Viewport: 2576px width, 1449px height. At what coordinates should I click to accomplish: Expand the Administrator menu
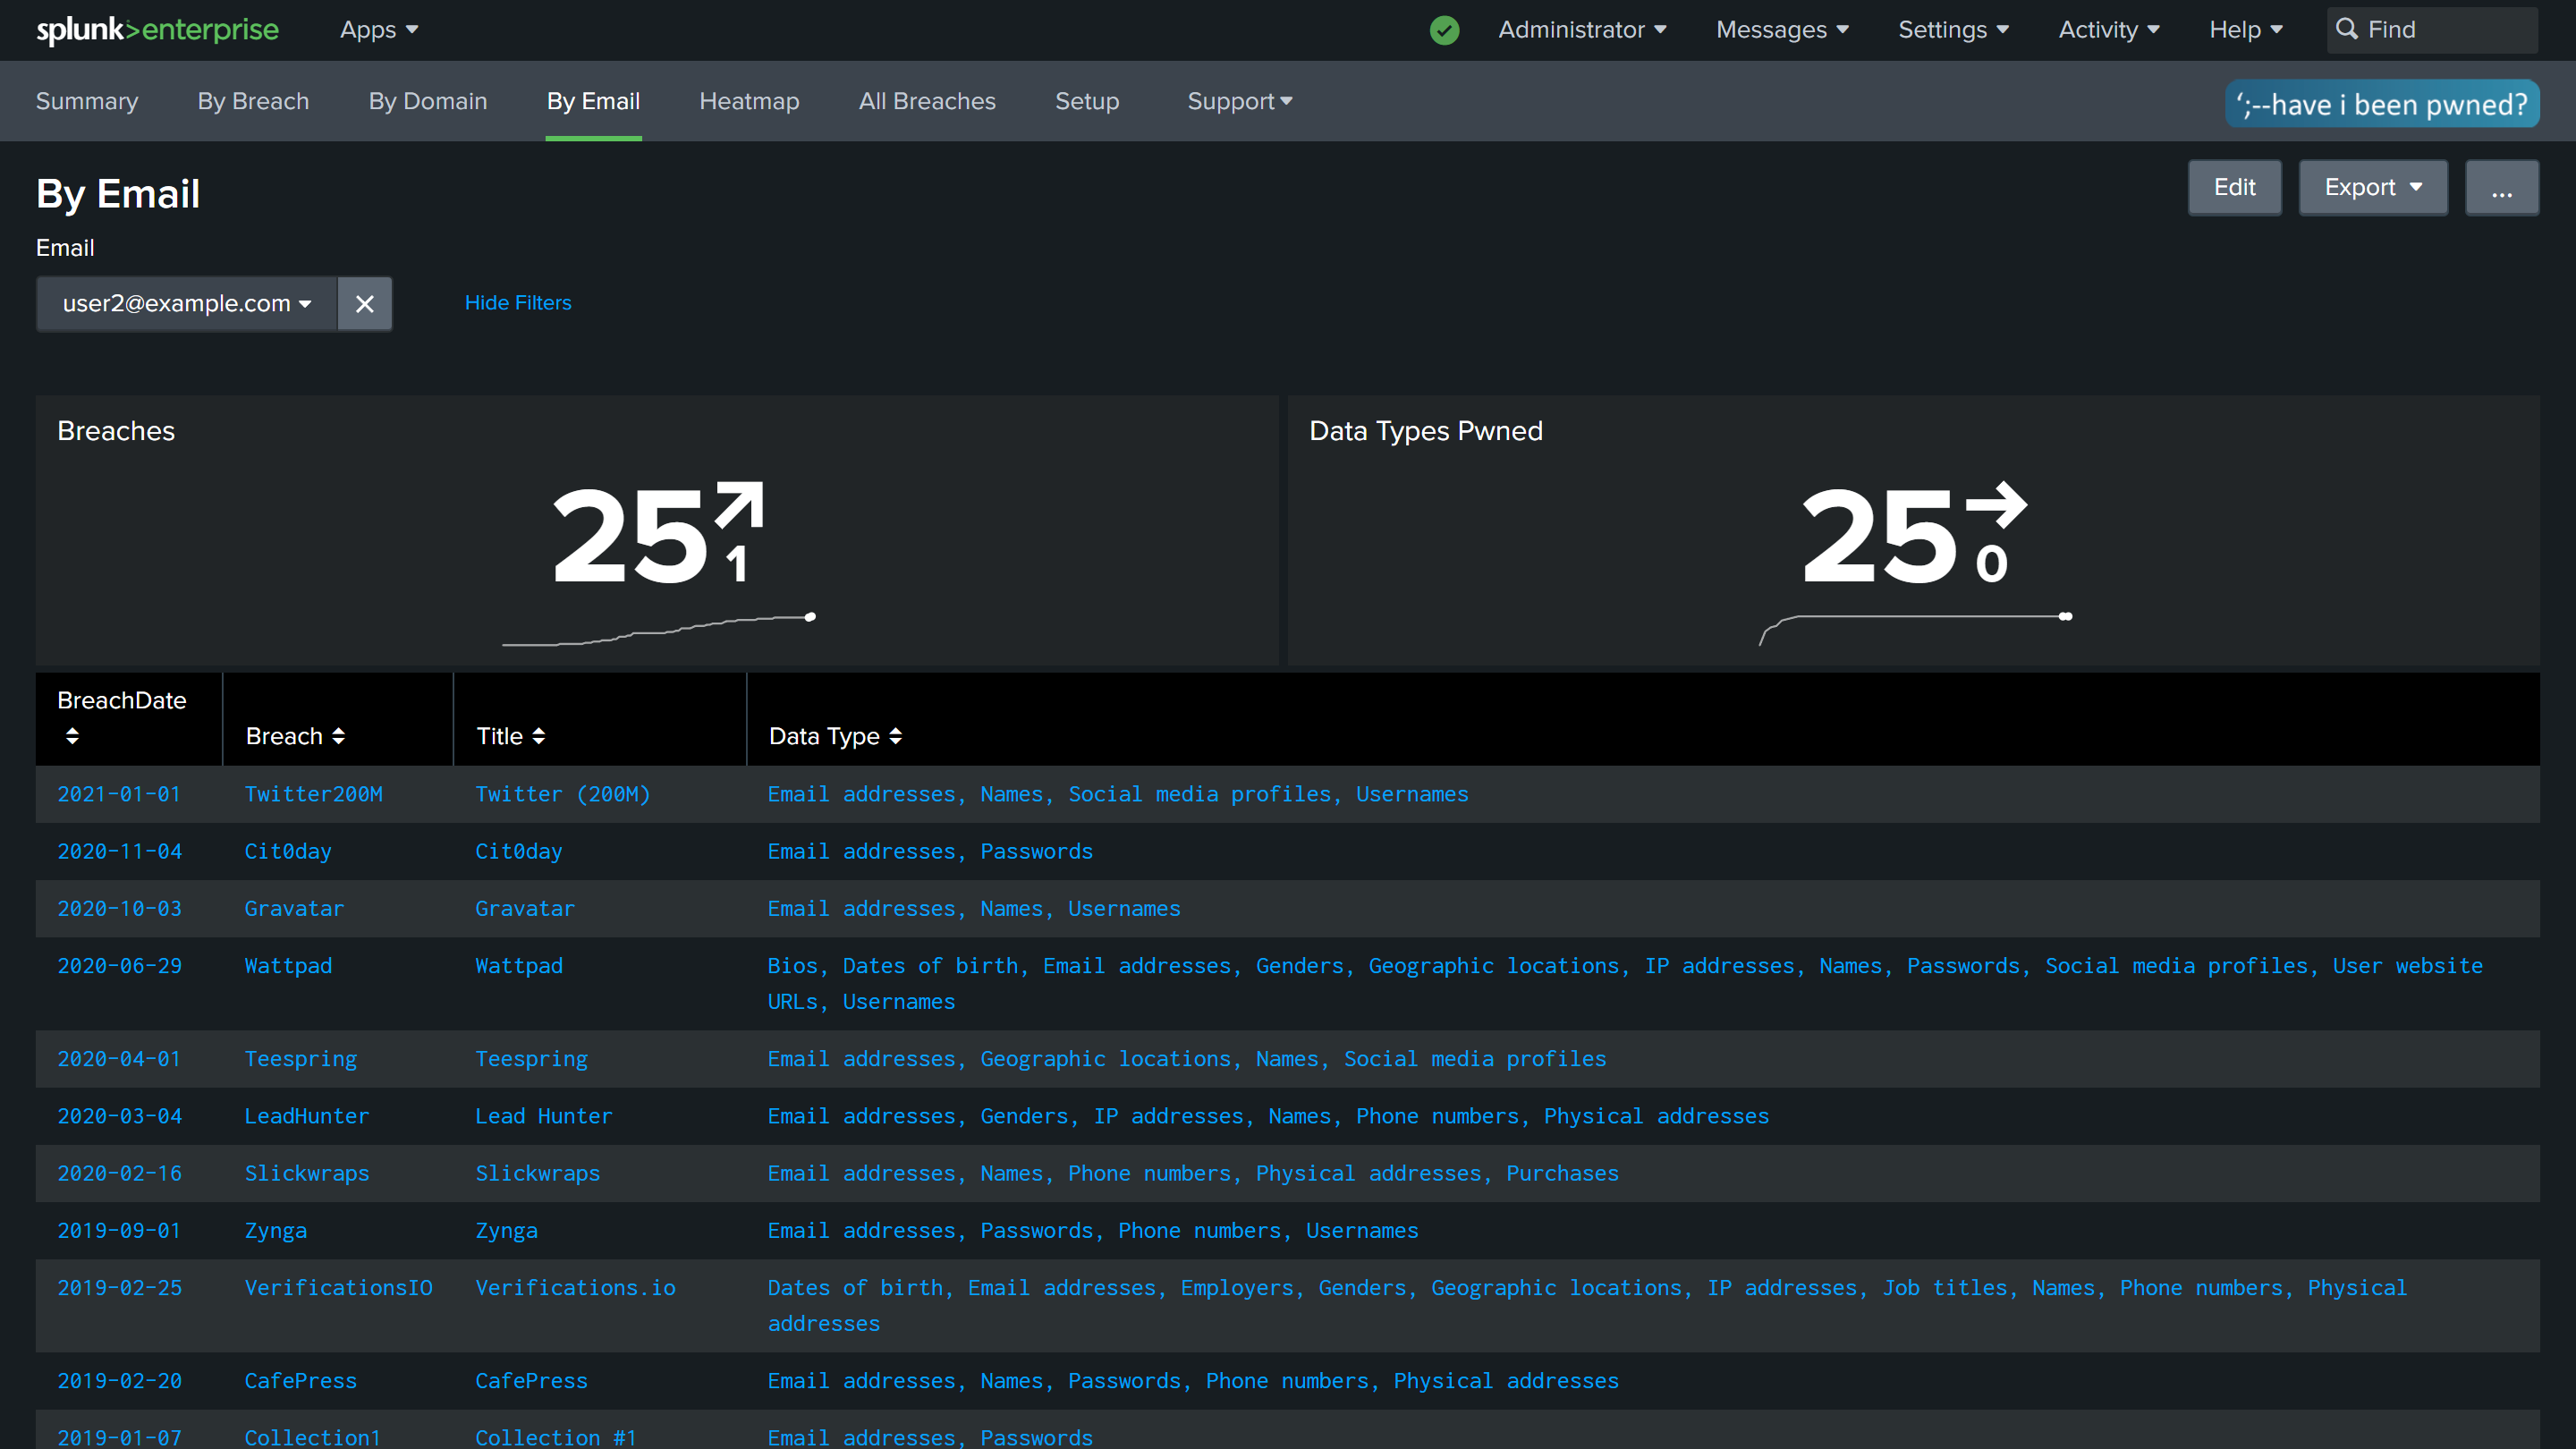tap(1582, 30)
